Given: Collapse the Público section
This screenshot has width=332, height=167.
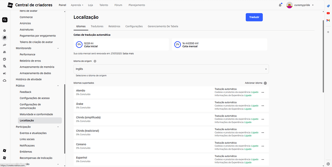Looking at the screenshot, I should point(58,86).
